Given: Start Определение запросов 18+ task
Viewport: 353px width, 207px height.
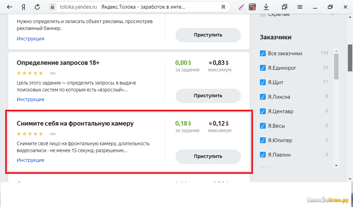Looking at the screenshot, I should pos(208,96).
